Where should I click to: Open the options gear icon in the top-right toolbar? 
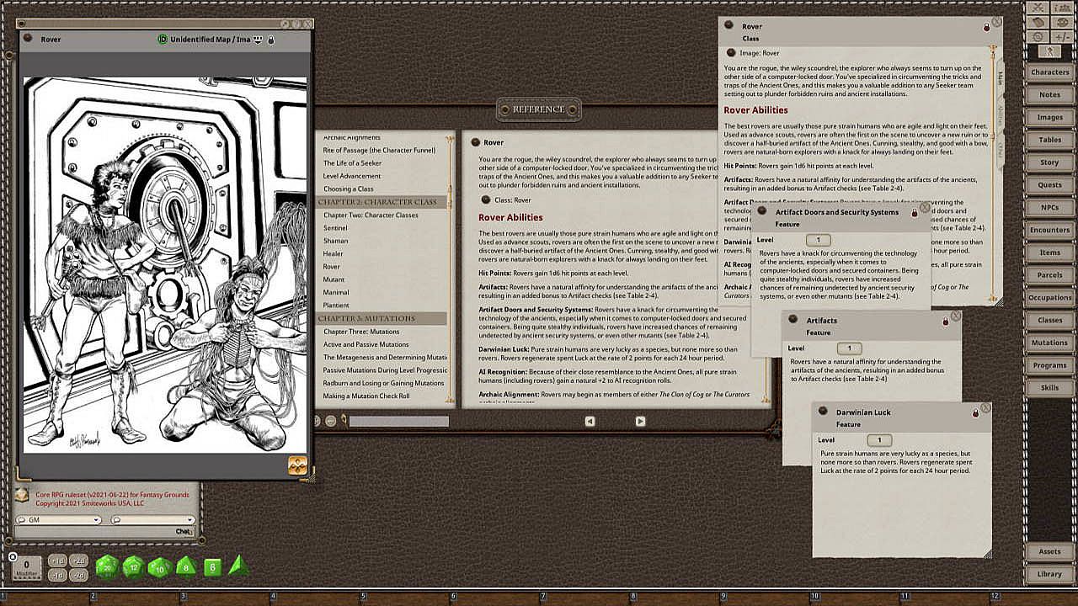(1038, 36)
